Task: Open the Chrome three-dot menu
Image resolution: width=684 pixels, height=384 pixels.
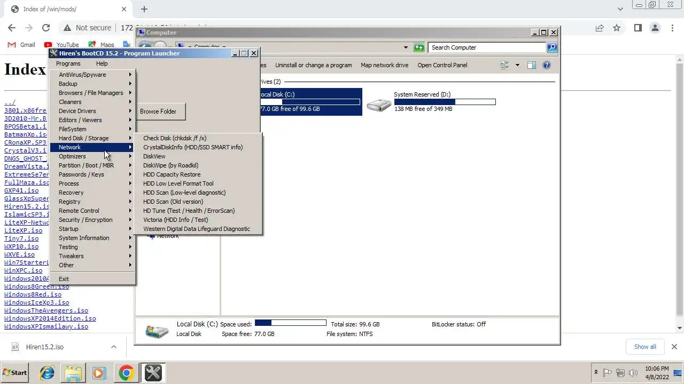Action: point(672,28)
